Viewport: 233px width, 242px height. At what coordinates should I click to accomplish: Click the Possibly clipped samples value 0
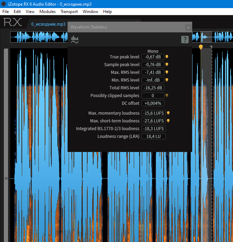point(153,96)
